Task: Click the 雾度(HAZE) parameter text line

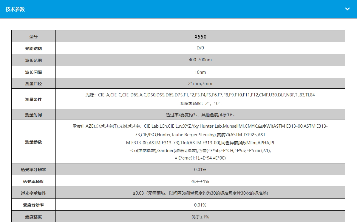Action: 200,126
